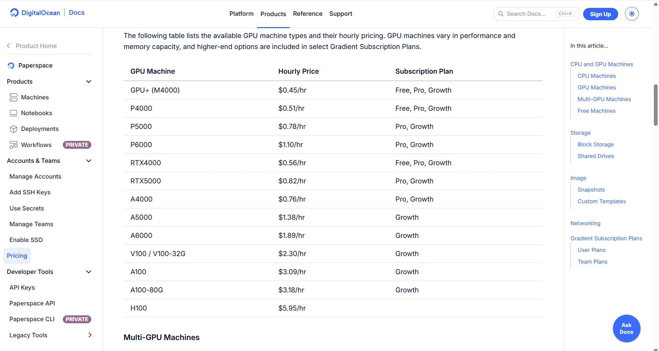This screenshot has width=659, height=351.
Task: Click the Deployments cube icon
Action: click(x=13, y=129)
